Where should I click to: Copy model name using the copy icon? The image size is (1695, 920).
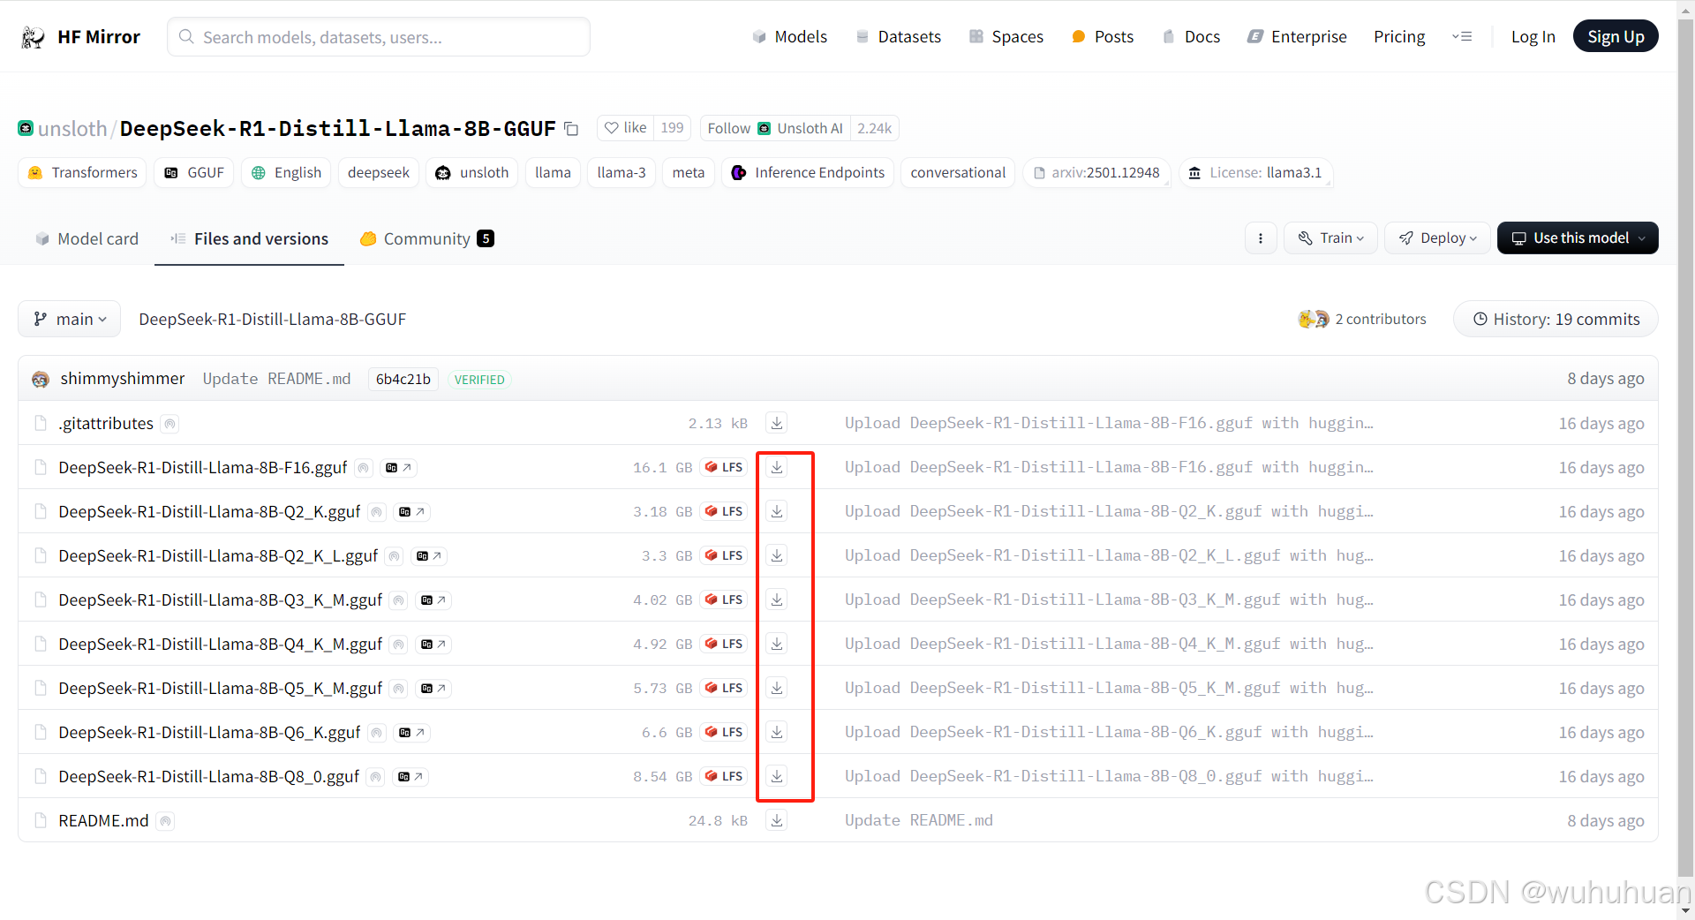[571, 129]
